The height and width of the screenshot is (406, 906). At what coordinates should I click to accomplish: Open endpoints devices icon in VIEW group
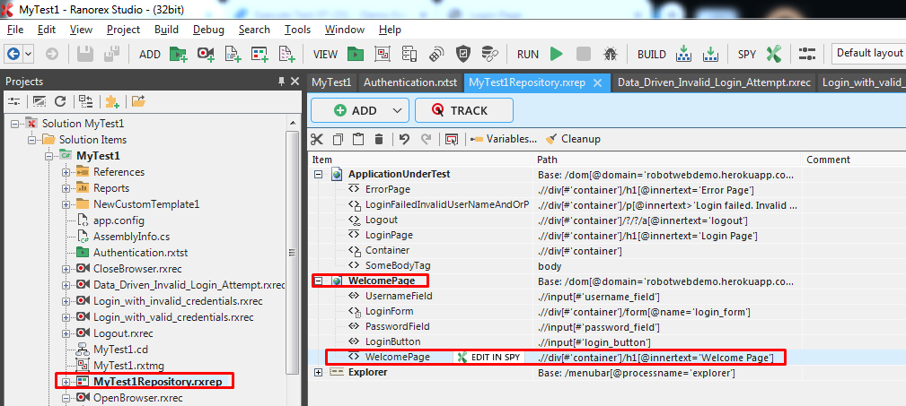pos(409,54)
